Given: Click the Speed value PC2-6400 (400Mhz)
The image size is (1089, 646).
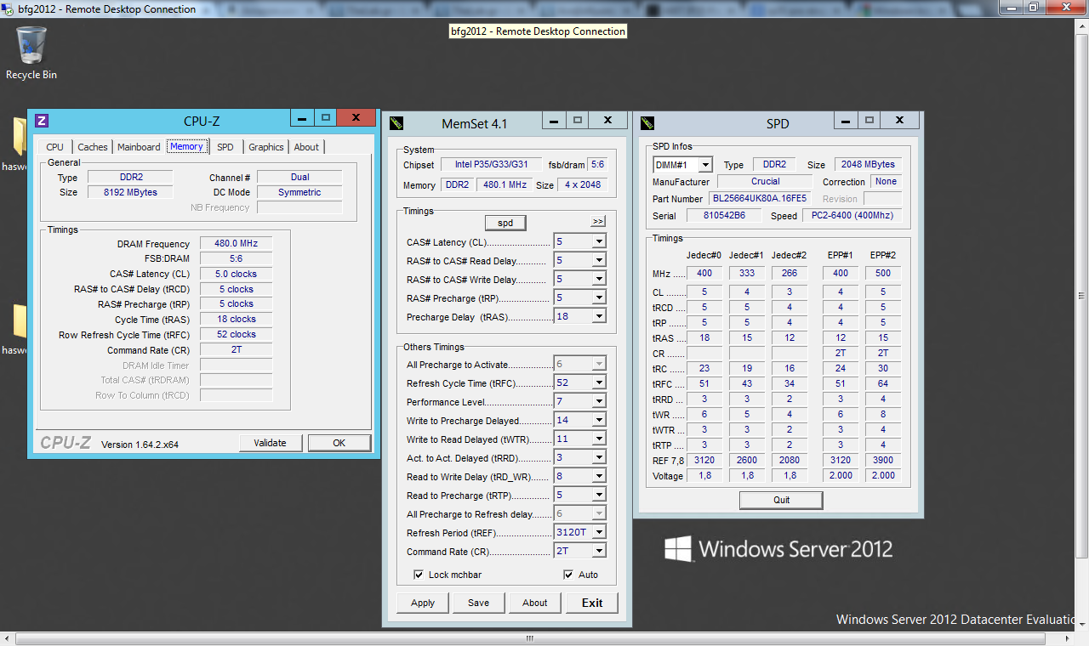Looking at the screenshot, I should (x=852, y=215).
